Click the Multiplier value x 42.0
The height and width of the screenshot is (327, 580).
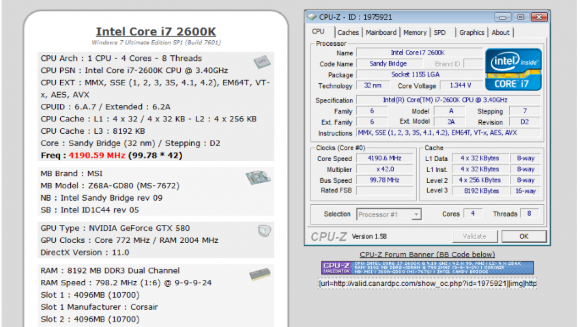point(385,169)
